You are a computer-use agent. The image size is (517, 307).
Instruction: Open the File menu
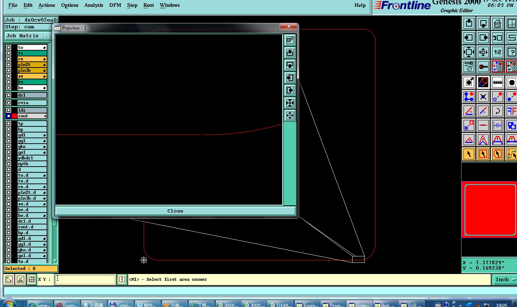13,5
